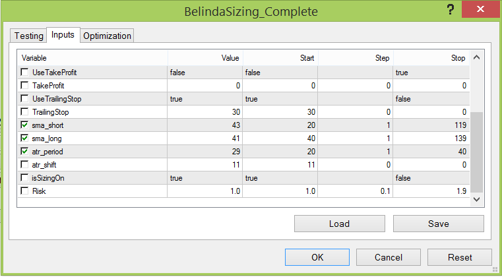Enable the UseTakeProfit checkbox
This screenshot has height=277, width=502.
click(24, 73)
